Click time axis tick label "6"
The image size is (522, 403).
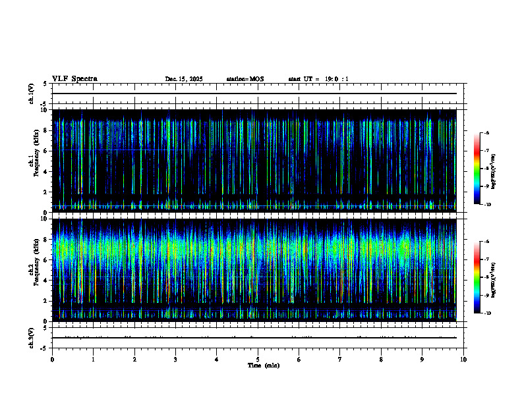click(x=299, y=360)
